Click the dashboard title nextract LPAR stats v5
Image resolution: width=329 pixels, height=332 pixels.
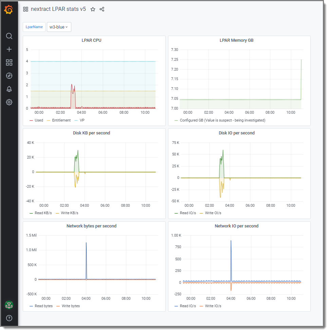(x=58, y=9)
